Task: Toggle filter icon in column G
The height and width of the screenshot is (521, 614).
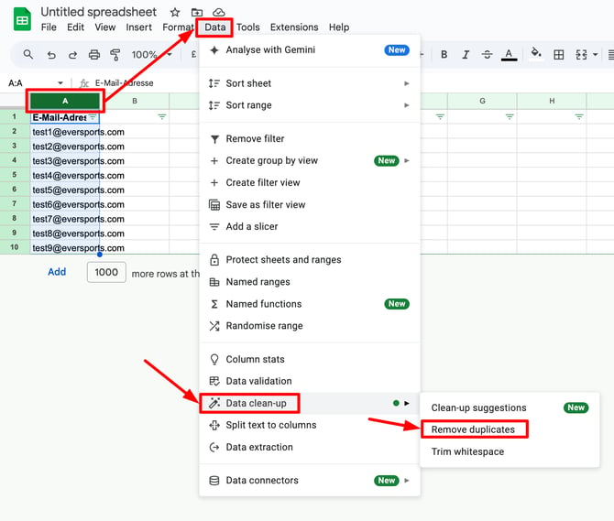Action: tap(510, 117)
